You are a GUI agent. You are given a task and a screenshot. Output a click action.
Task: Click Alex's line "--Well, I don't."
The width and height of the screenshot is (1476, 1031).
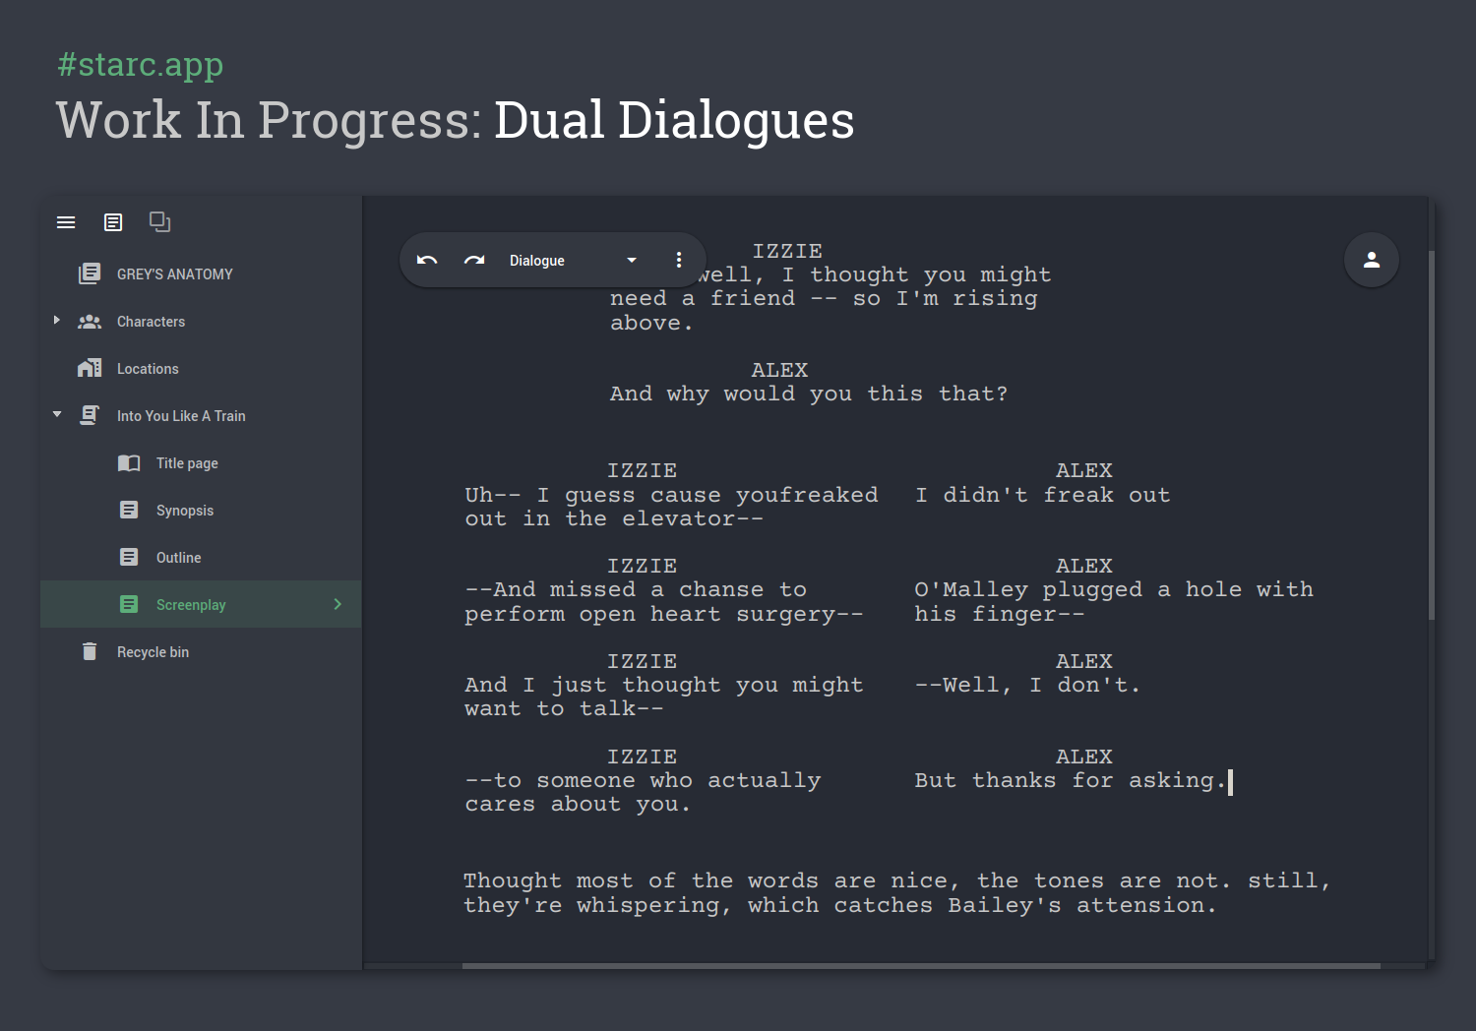pyautogui.click(x=1027, y=685)
